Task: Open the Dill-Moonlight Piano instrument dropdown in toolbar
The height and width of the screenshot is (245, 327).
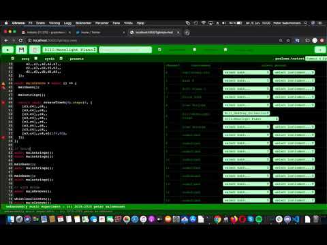Action: click(69, 50)
